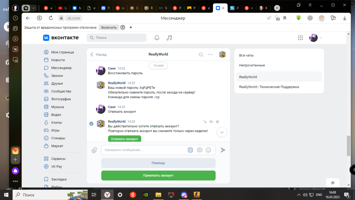
Task: Open ReallyWorld community avatar in chat header
Action: pyautogui.click(x=222, y=54)
